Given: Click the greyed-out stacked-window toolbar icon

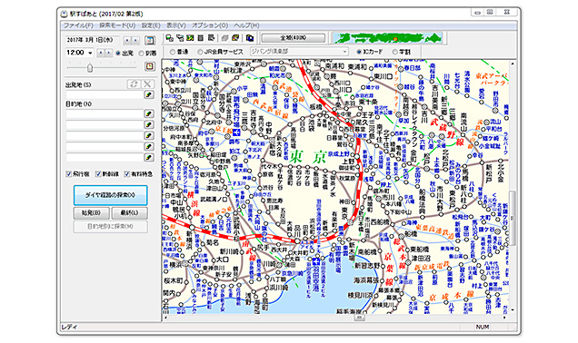Looking at the screenshot, I should coord(224,38).
